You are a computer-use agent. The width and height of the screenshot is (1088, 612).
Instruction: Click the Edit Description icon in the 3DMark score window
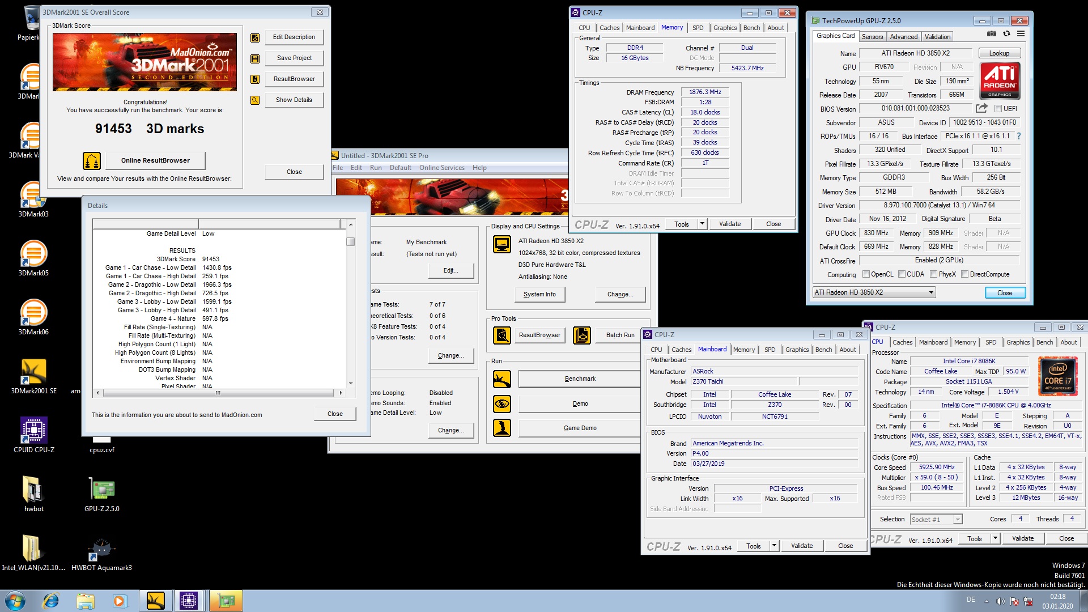[x=255, y=37]
